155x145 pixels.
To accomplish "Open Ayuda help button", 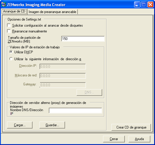I will click(x=139, y=139).
